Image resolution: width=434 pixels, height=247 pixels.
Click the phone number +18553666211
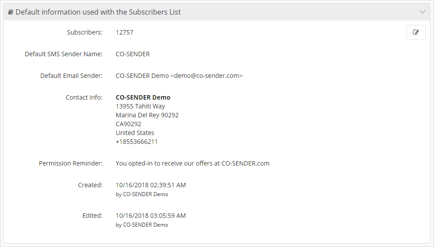pyautogui.click(x=137, y=142)
